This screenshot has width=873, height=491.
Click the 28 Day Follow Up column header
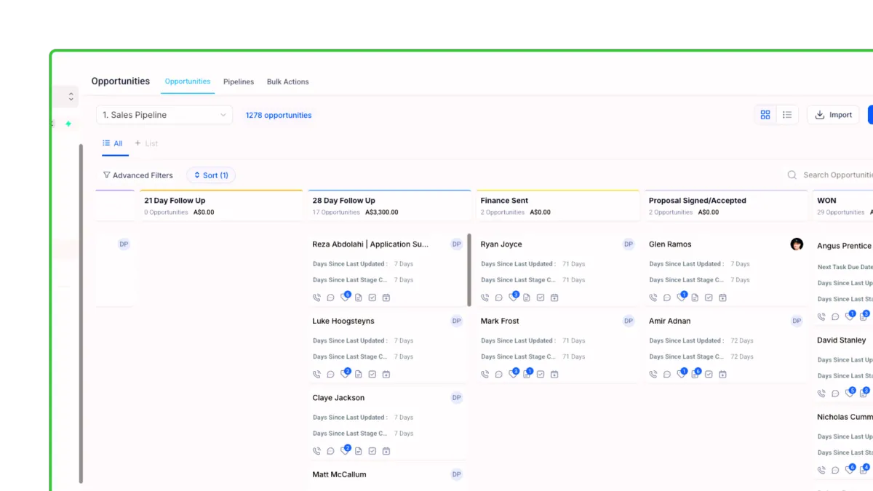point(390,206)
